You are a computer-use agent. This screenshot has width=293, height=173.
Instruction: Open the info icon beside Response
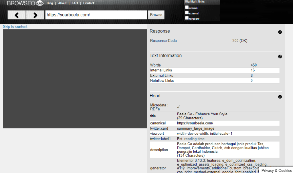tap(280, 32)
